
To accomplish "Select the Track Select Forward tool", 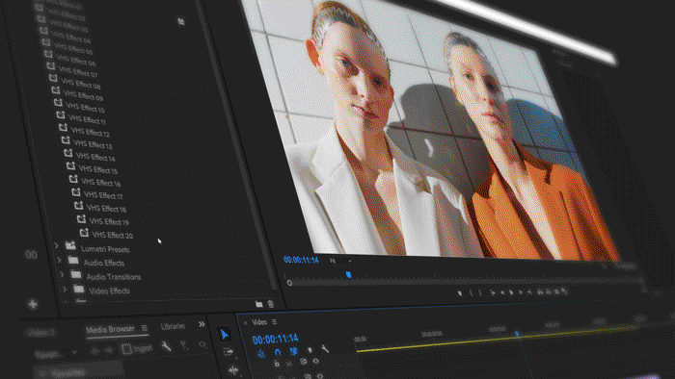I will pyautogui.click(x=229, y=352).
